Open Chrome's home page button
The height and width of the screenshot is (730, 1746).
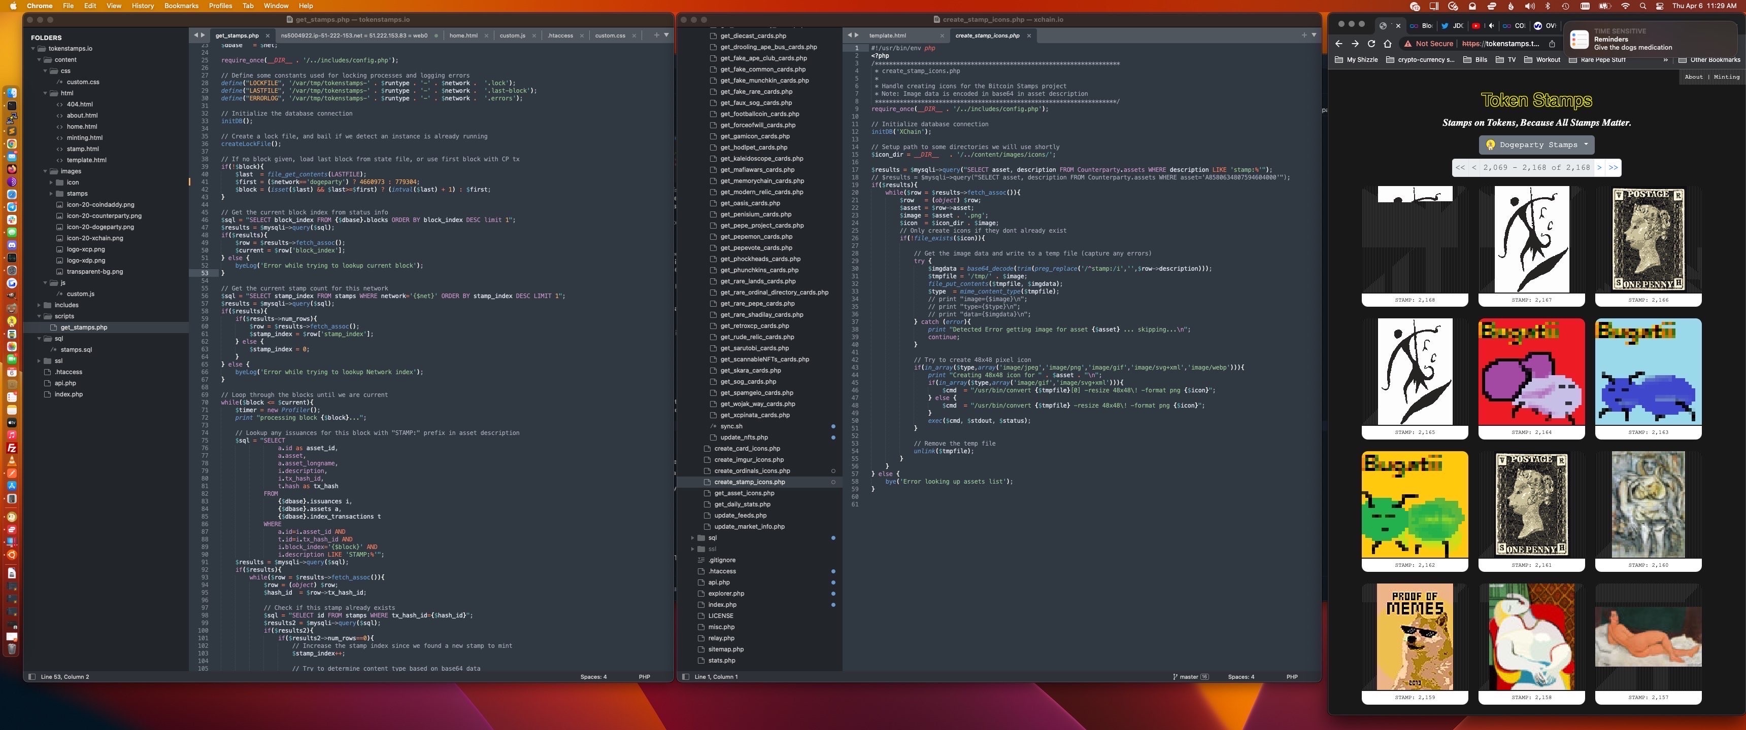pyautogui.click(x=1388, y=43)
